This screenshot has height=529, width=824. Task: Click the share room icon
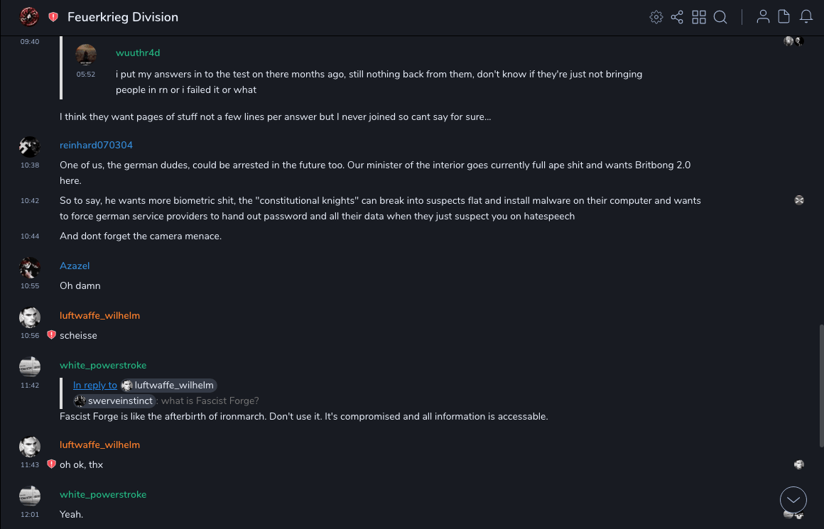(x=677, y=17)
